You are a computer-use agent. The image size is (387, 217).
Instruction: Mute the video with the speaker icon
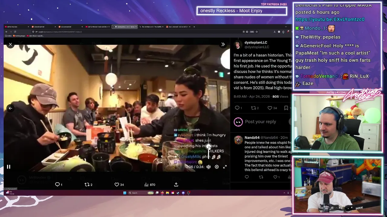[x=209, y=167]
